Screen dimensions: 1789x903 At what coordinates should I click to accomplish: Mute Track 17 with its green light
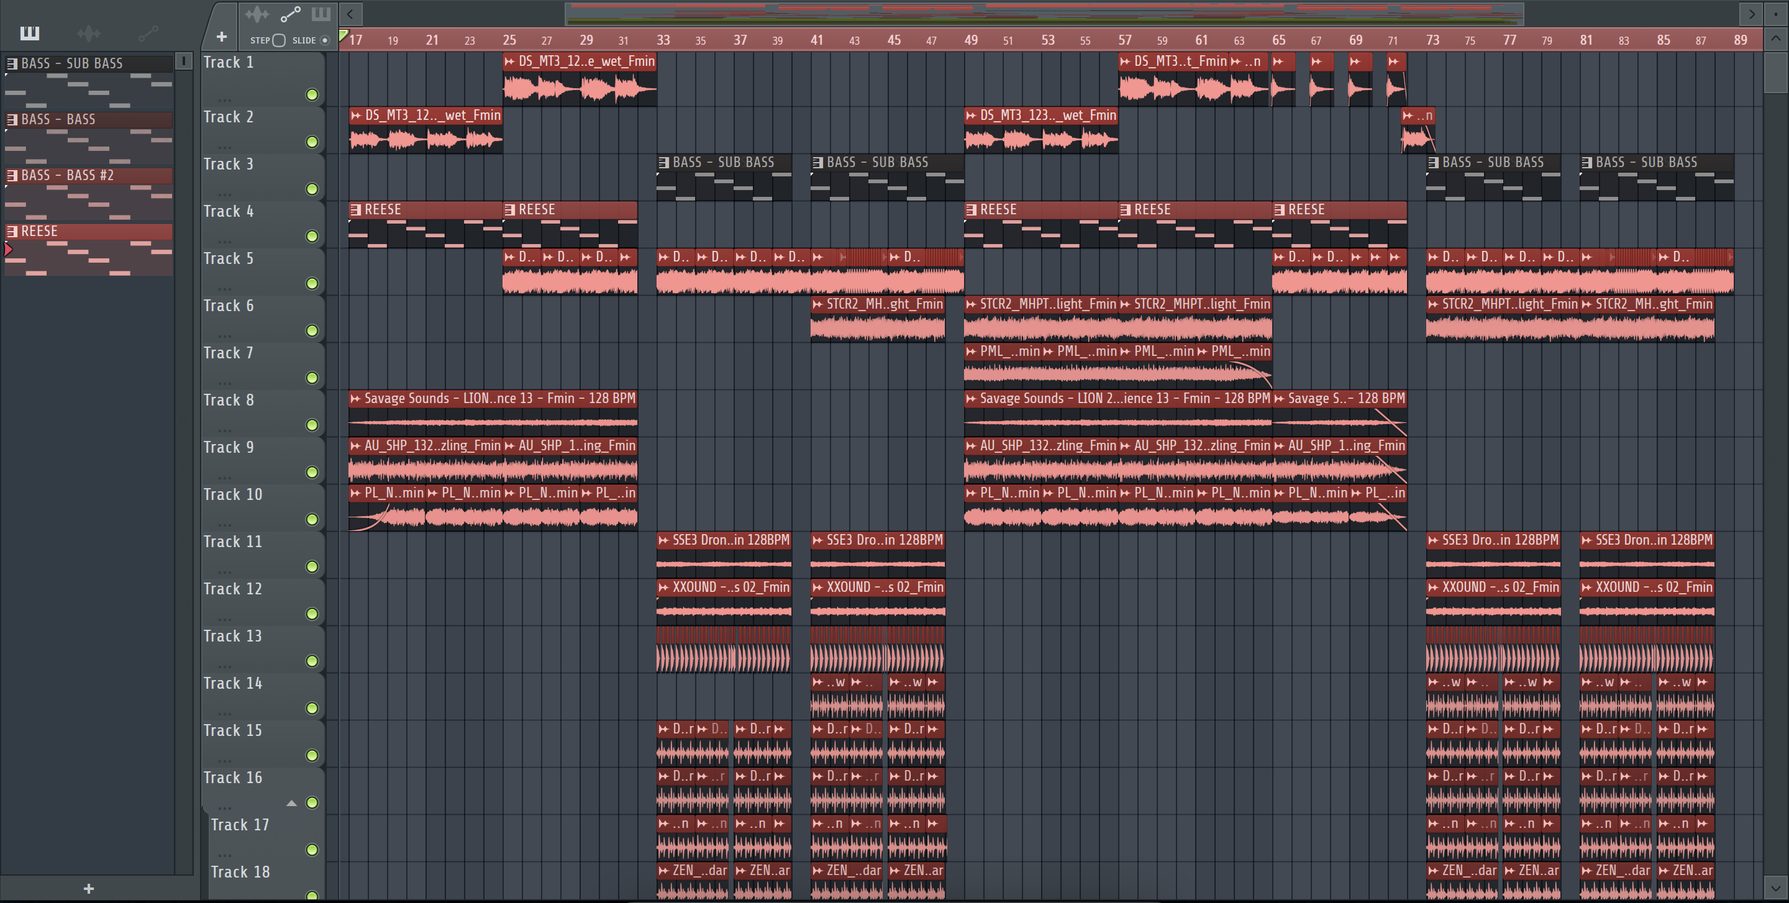pos(312,850)
